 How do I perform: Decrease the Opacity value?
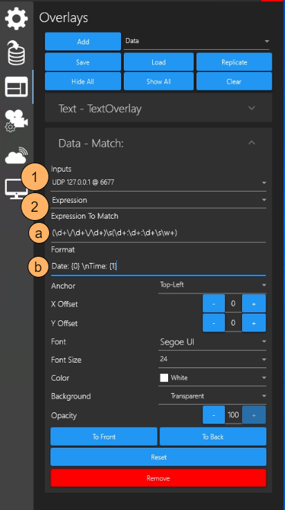tap(214, 415)
